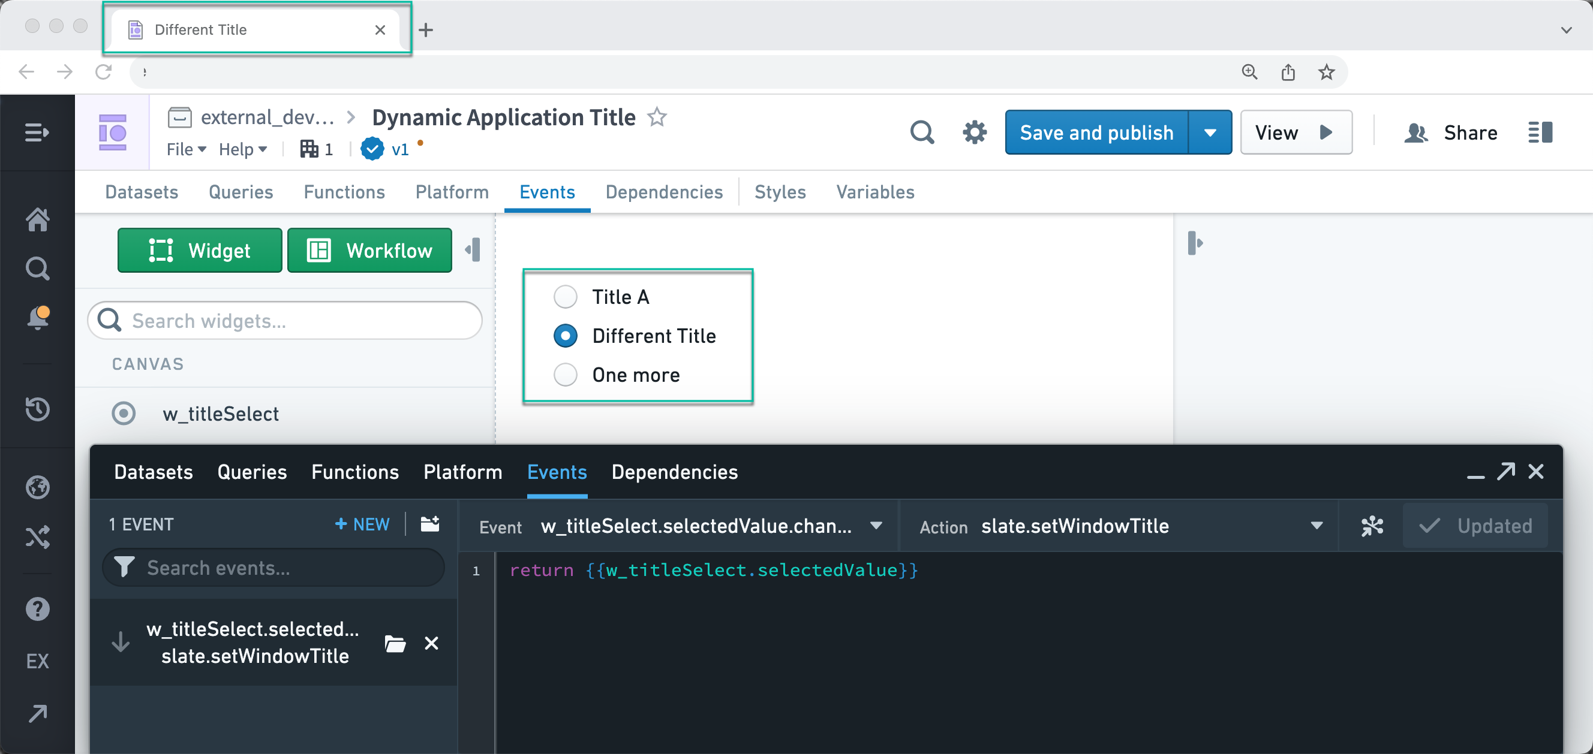Click the dependency graph icon beside Action
This screenshot has width=1593, height=754.
point(1372,526)
